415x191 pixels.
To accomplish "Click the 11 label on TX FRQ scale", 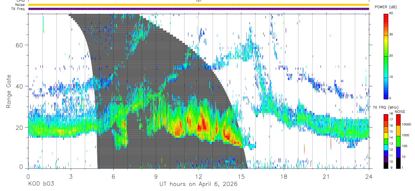I will (x=391, y=156).
